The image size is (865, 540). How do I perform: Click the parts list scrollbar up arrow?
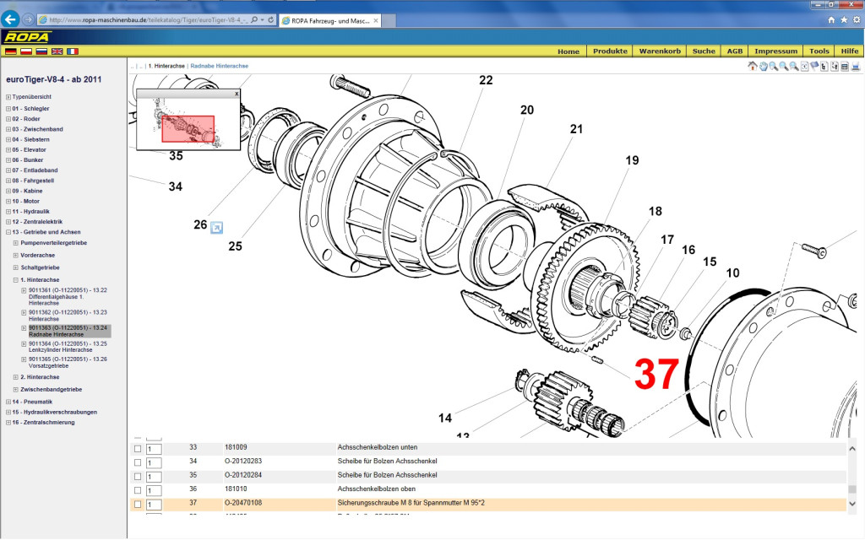point(852,449)
